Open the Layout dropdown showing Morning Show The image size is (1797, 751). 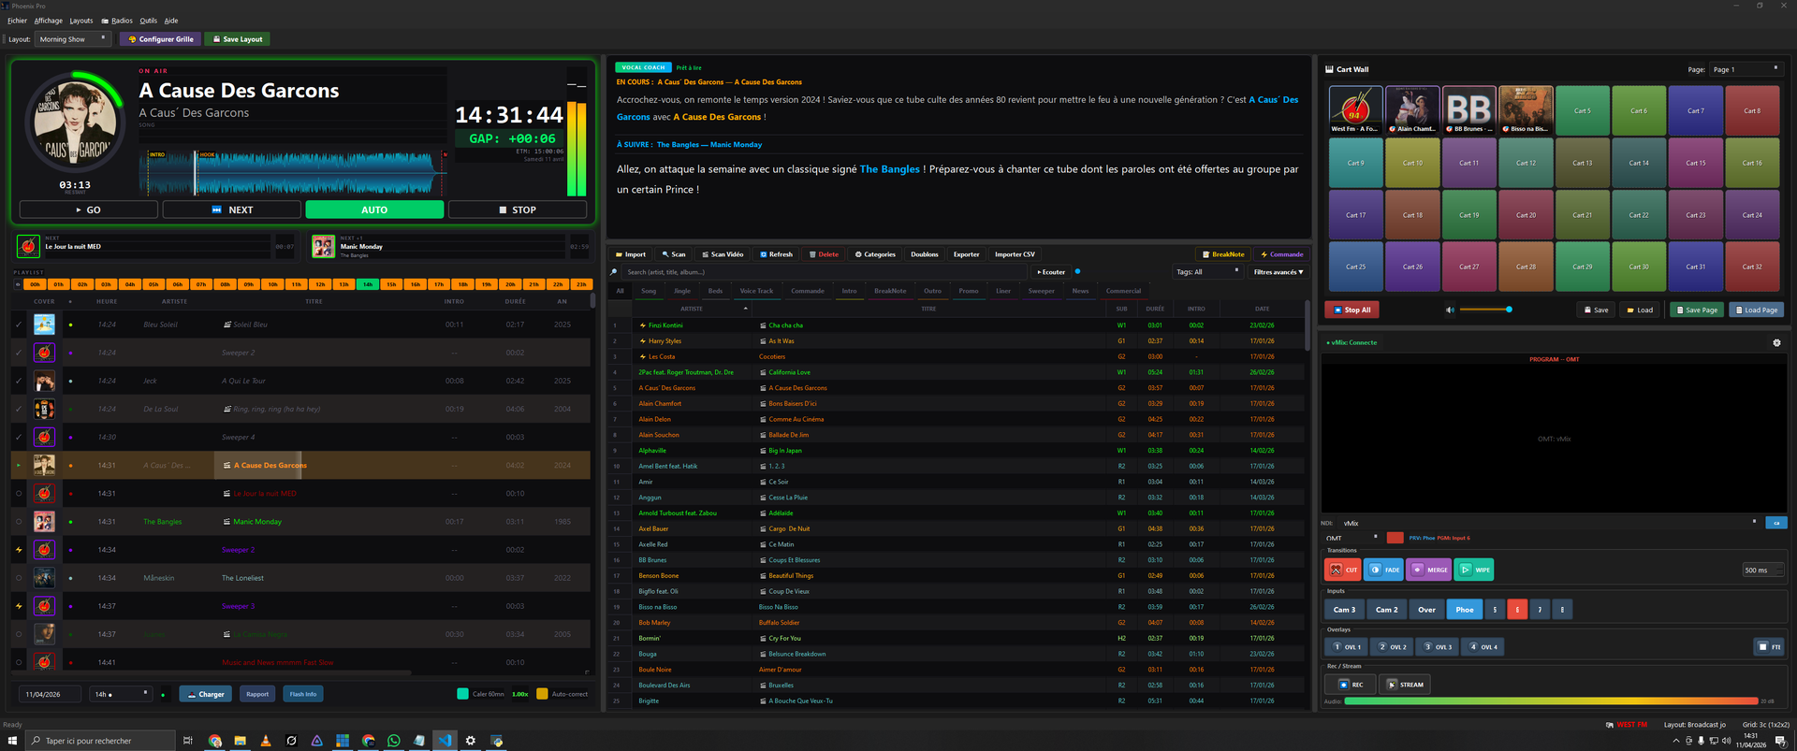click(x=73, y=39)
